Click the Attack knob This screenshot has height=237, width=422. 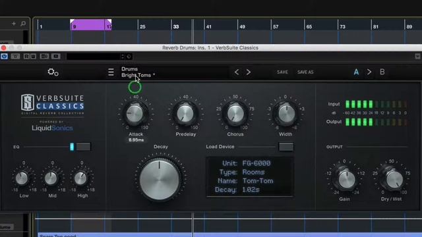pos(135,114)
